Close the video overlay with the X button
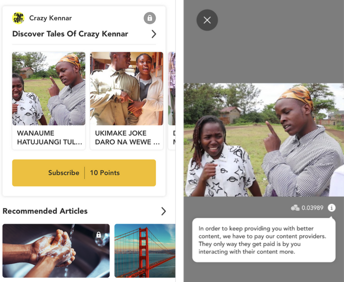This screenshot has height=282, width=344. coord(207,20)
